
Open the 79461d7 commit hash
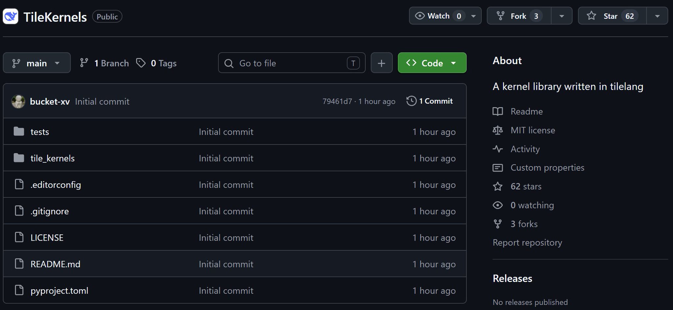click(337, 101)
